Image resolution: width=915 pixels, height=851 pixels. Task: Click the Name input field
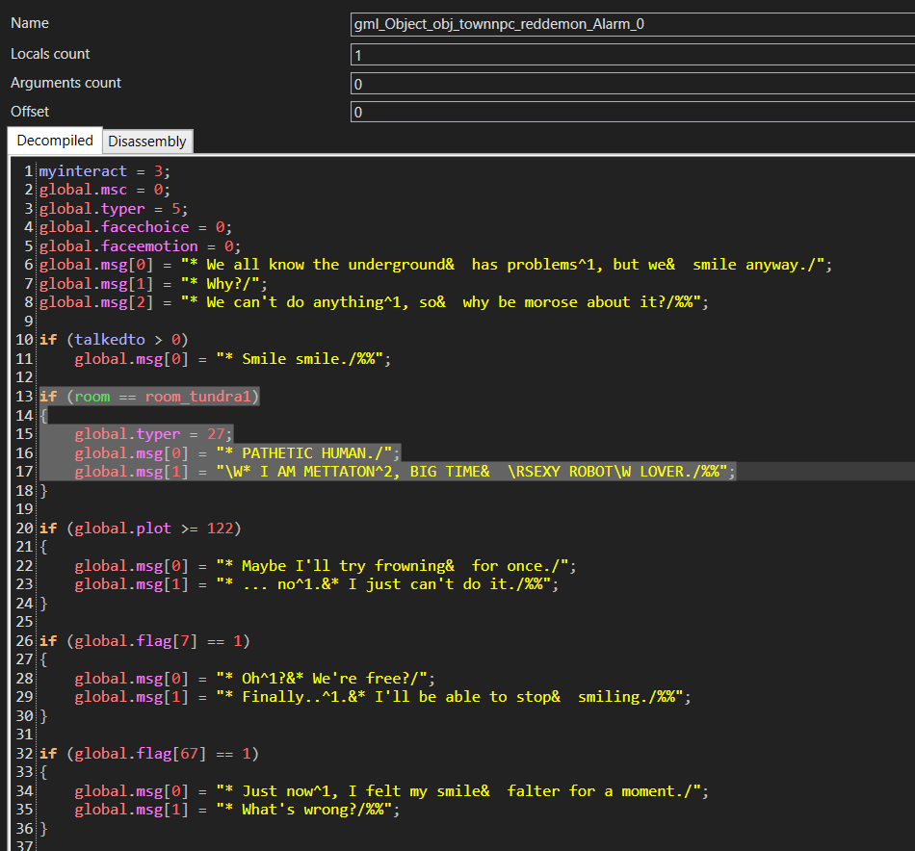633,24
